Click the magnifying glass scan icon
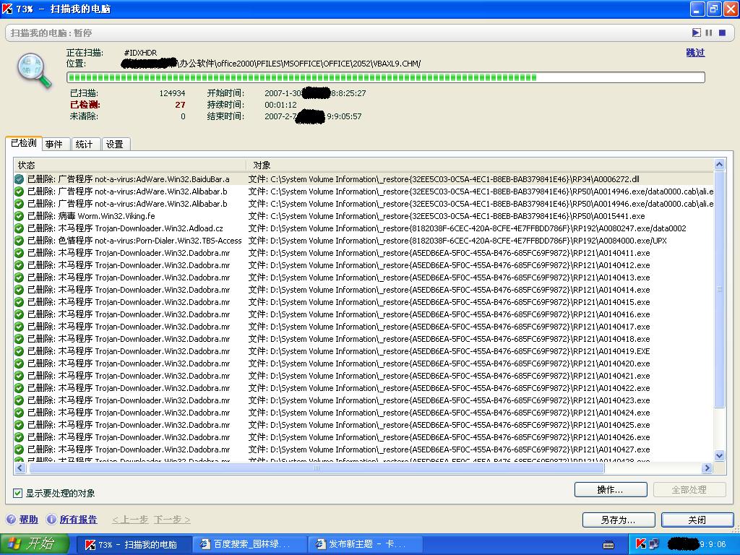This screenshot has height=555, width=740. 34,71
